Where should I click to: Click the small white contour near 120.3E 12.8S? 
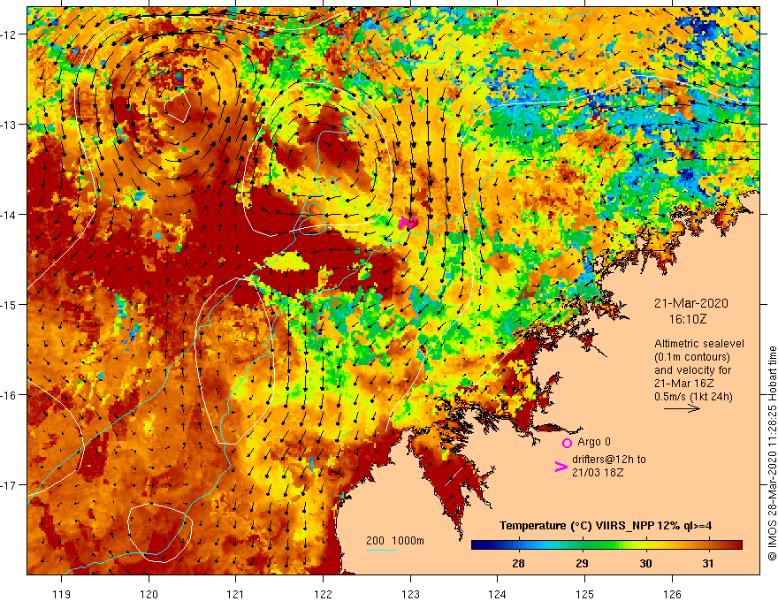click(x=178, y=106)
